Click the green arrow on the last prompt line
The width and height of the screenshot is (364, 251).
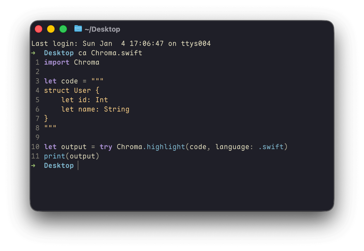pos(33,165)
